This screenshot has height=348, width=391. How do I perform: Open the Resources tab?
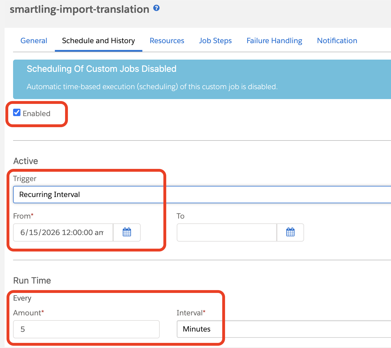point(167,41)
